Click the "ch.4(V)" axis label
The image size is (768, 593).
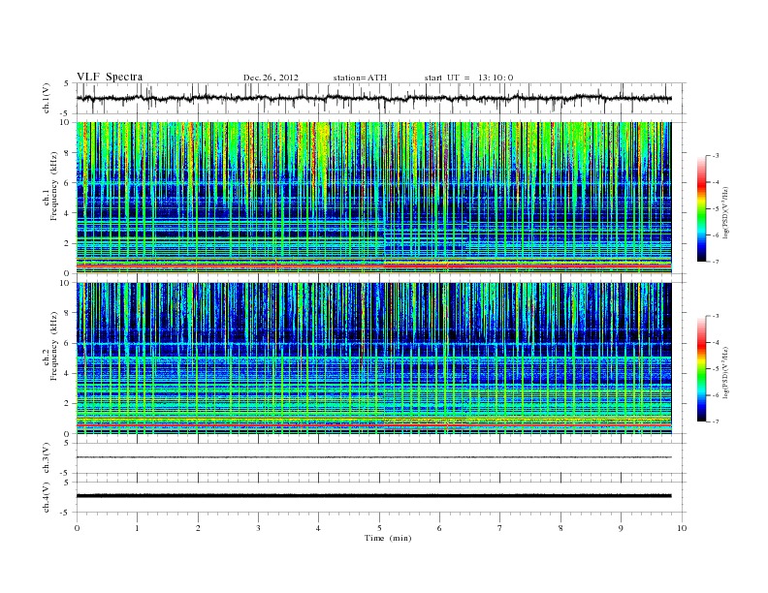(47, 497)
